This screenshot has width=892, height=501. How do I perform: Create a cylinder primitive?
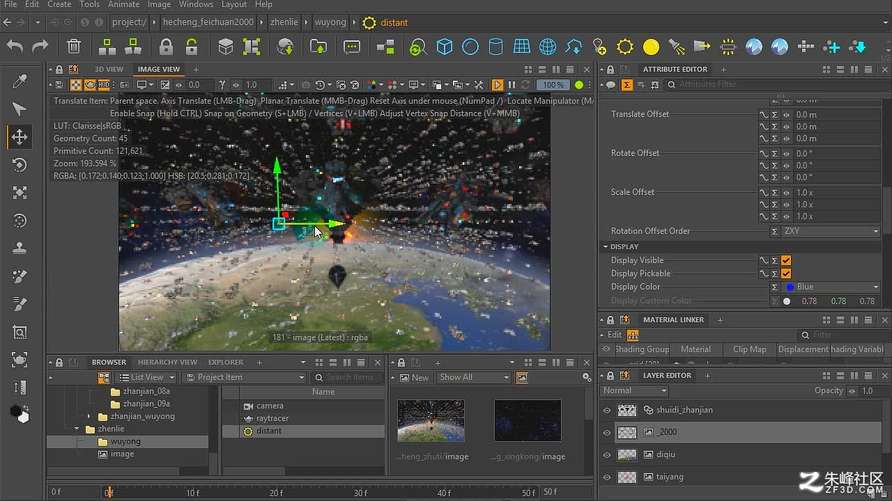click(x=495, y=47)
